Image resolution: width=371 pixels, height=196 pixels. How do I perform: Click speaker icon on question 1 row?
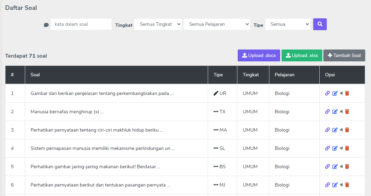click(341, 93)
